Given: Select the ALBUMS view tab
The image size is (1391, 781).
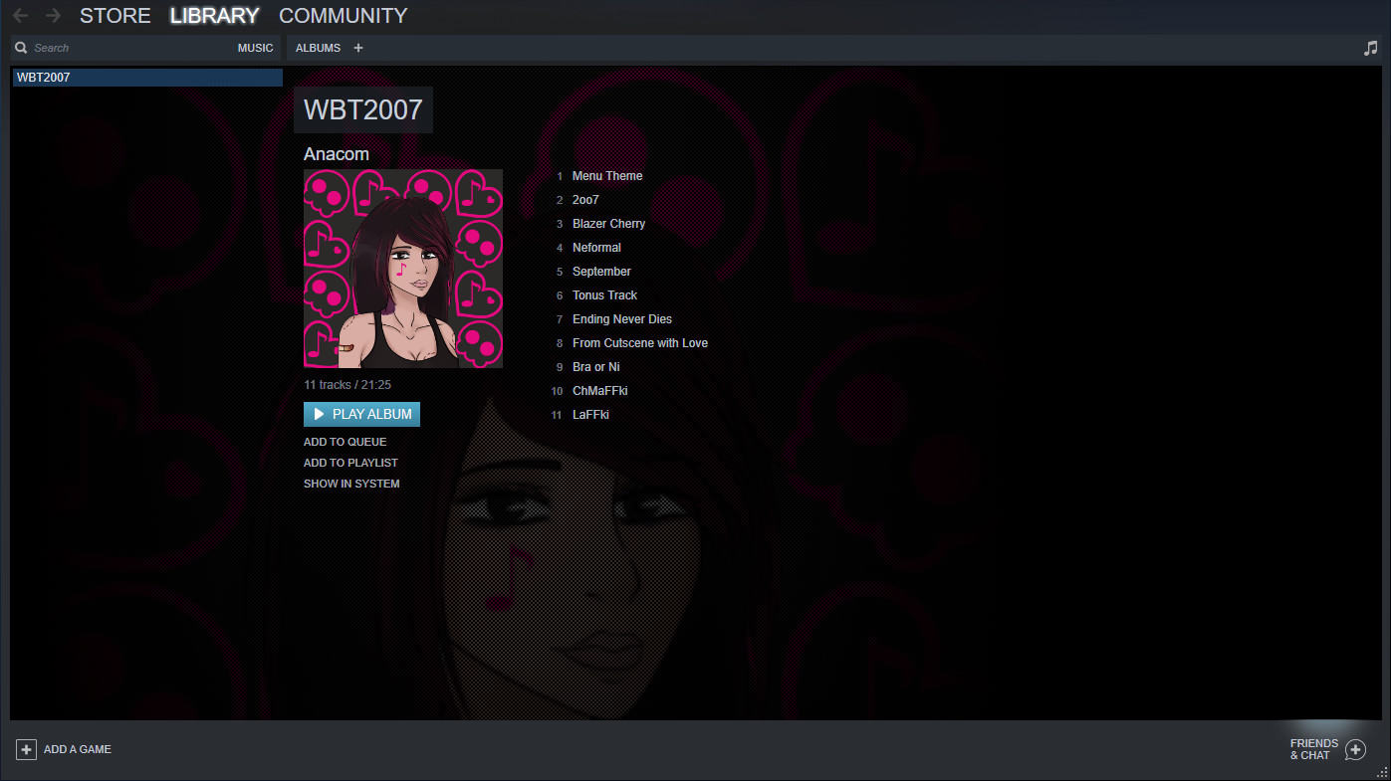Looking at the screenshot, I should point(318,48).
